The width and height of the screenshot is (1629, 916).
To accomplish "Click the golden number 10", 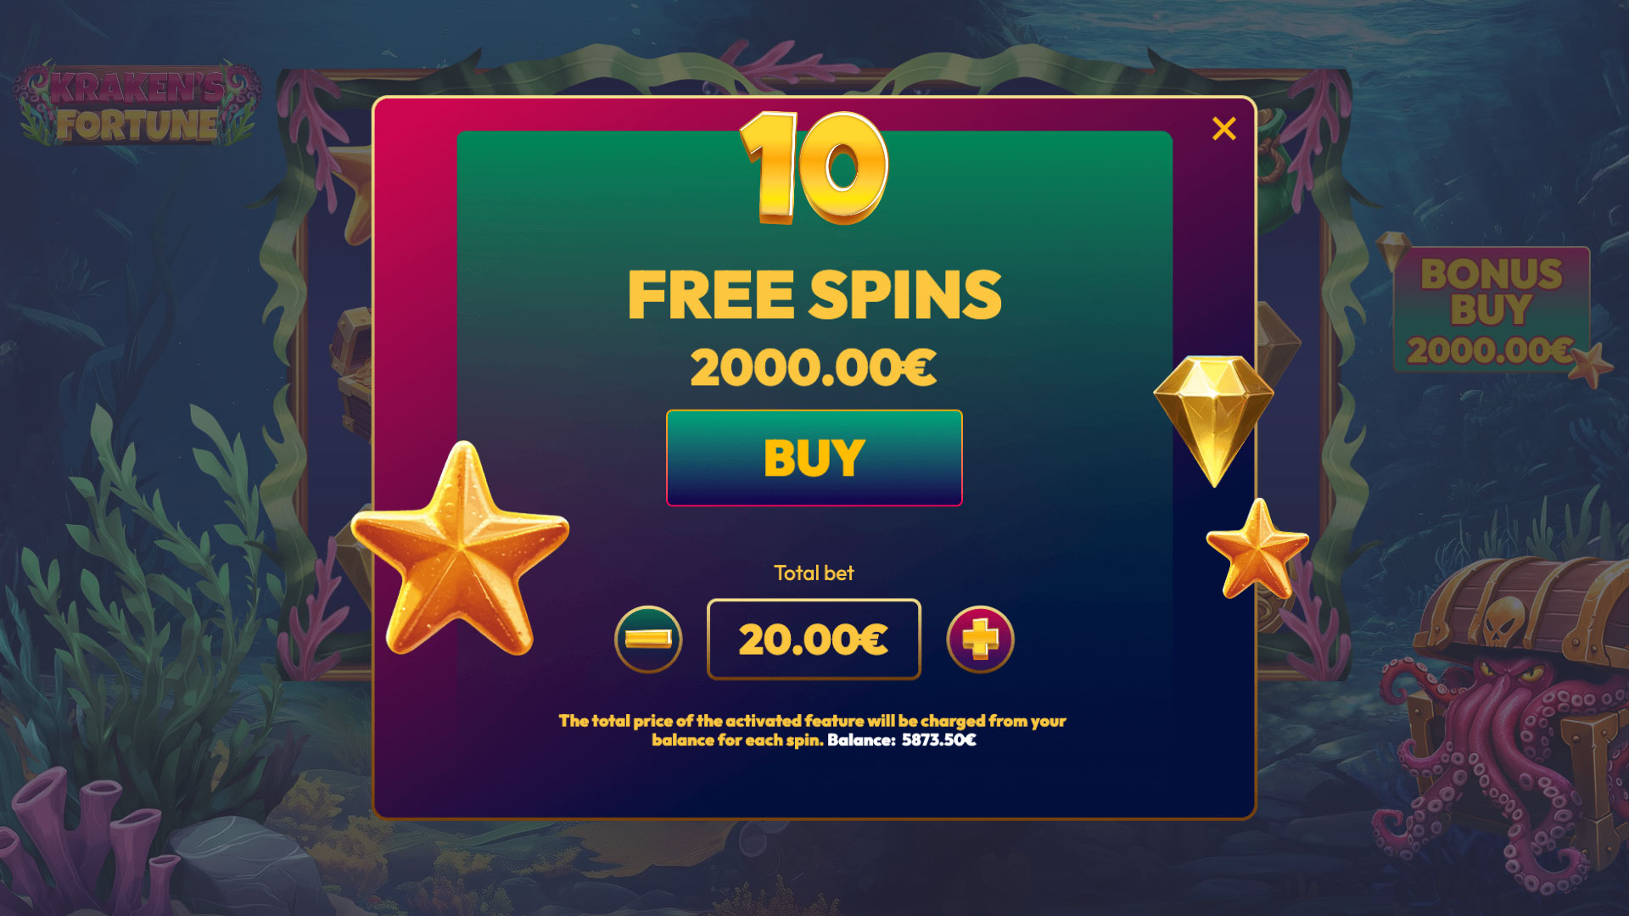I will click(814, 168).
